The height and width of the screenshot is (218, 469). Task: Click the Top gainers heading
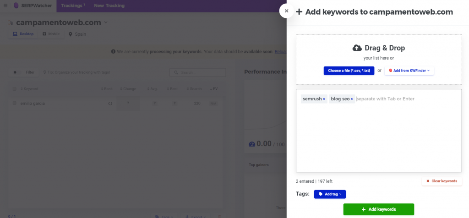(x=259, y=165)
